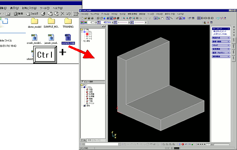Click the New file icon in toolbar
Image resolution: width=237 pixels, height=150 pixels.
pos(82,18)
